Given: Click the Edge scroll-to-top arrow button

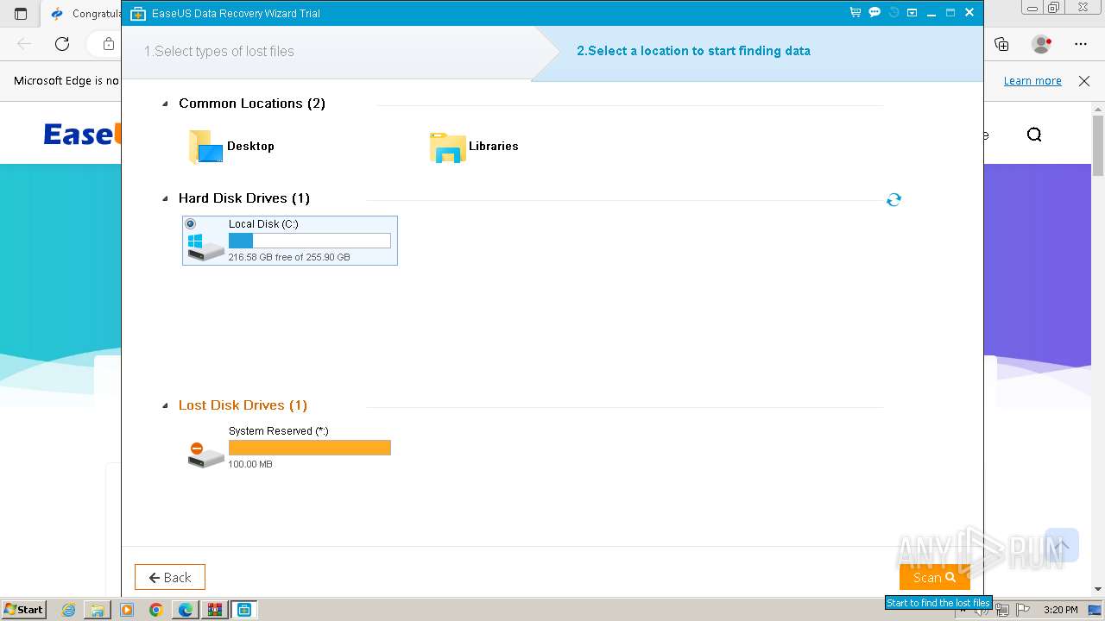Looking at the screenshot, I should [x=1062, y=545].
